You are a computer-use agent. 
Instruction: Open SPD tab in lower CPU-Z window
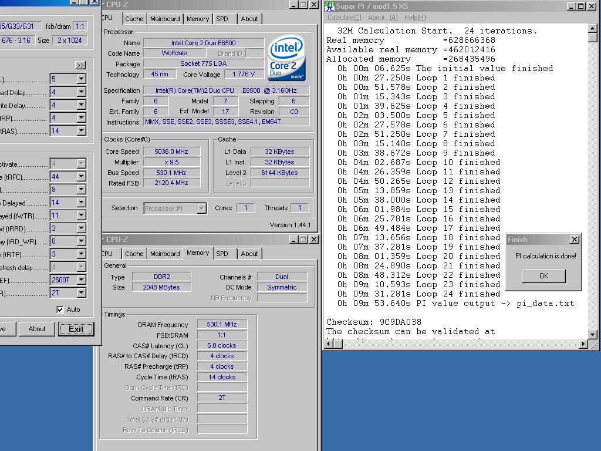(x=222, y=254)
